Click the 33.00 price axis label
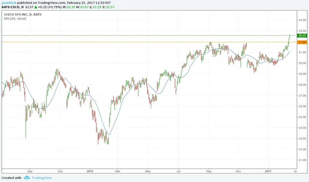This screenshot has width=309, height=182. point(302,31)
